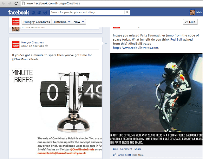Open friend requests icon
Image resolution: width=203 pixels, height=159 pixels.
[34, 13]
